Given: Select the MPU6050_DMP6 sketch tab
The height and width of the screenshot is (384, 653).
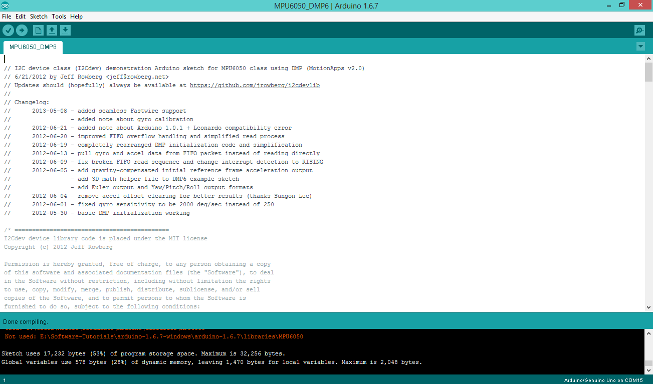Looking at the screenshot, I should click(x=33, y=47).
